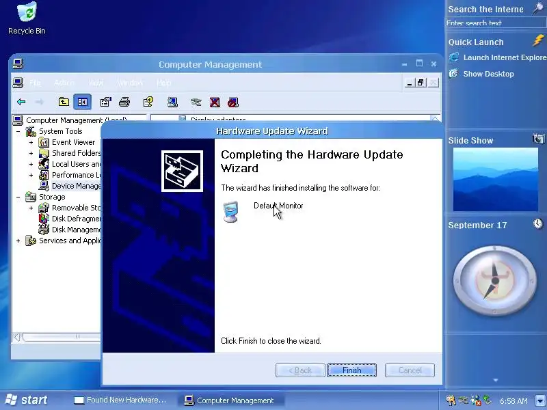The height and width of the screenshot is (410, 547).
Task: Click the small clock icon beside September 17
Action: [538, 224]
